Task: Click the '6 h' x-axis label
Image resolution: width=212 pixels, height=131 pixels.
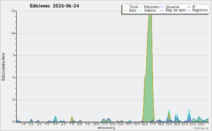Action: [x=63, y=124]
